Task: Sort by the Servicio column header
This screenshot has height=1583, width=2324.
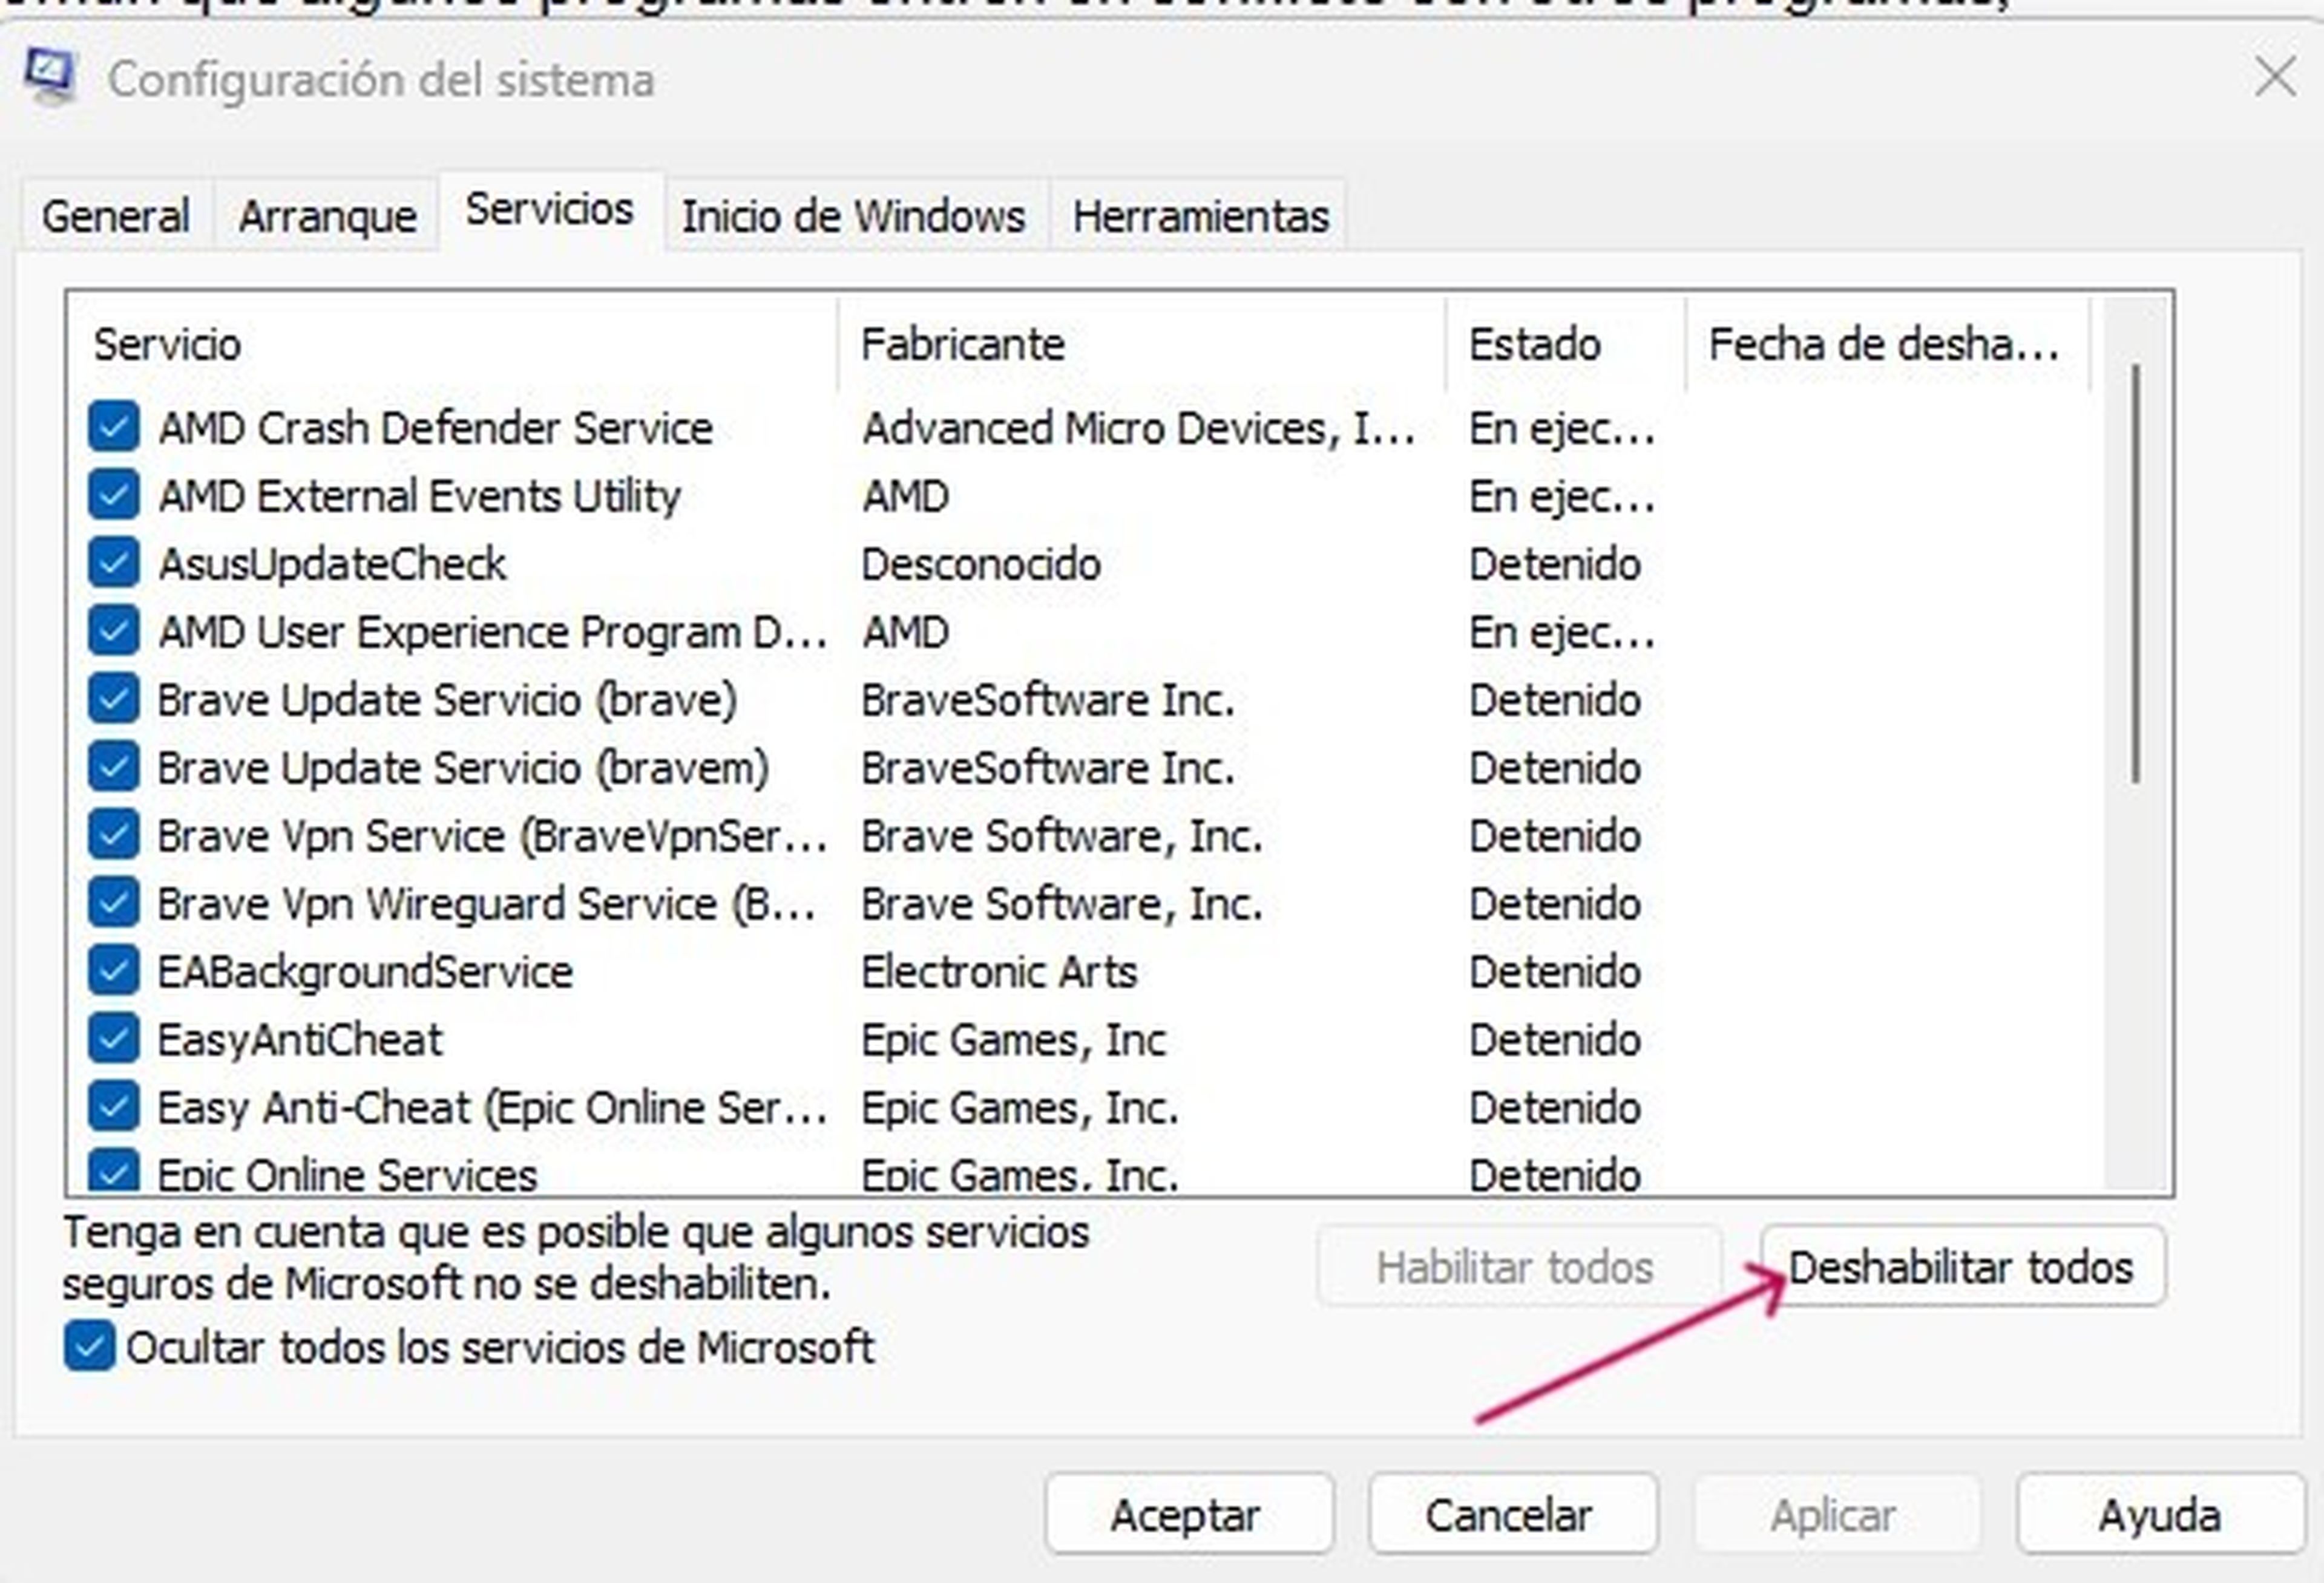Action: (453, 344)
